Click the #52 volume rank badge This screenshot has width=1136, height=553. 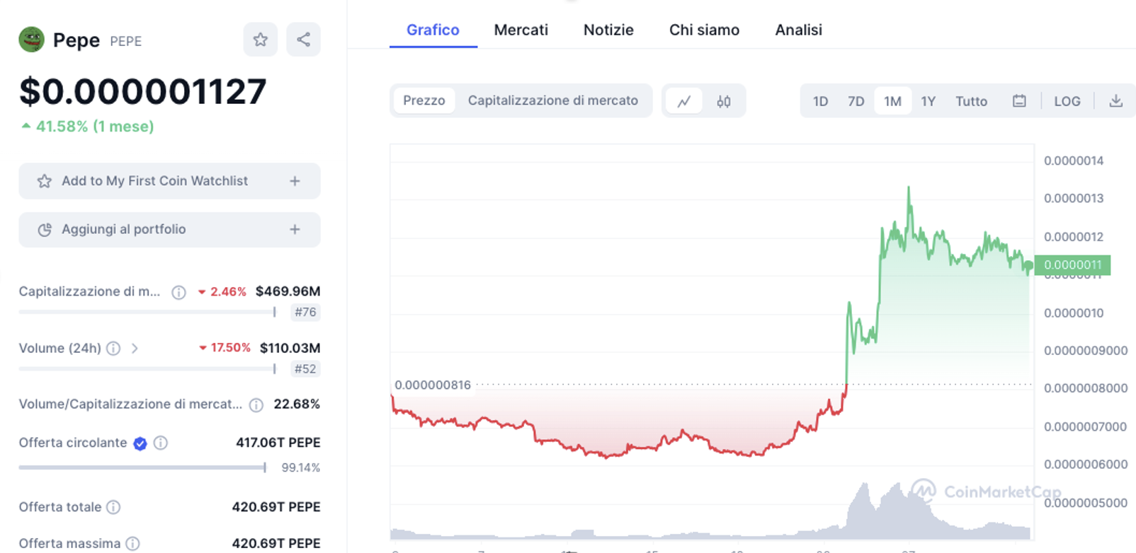pos(305,369)
